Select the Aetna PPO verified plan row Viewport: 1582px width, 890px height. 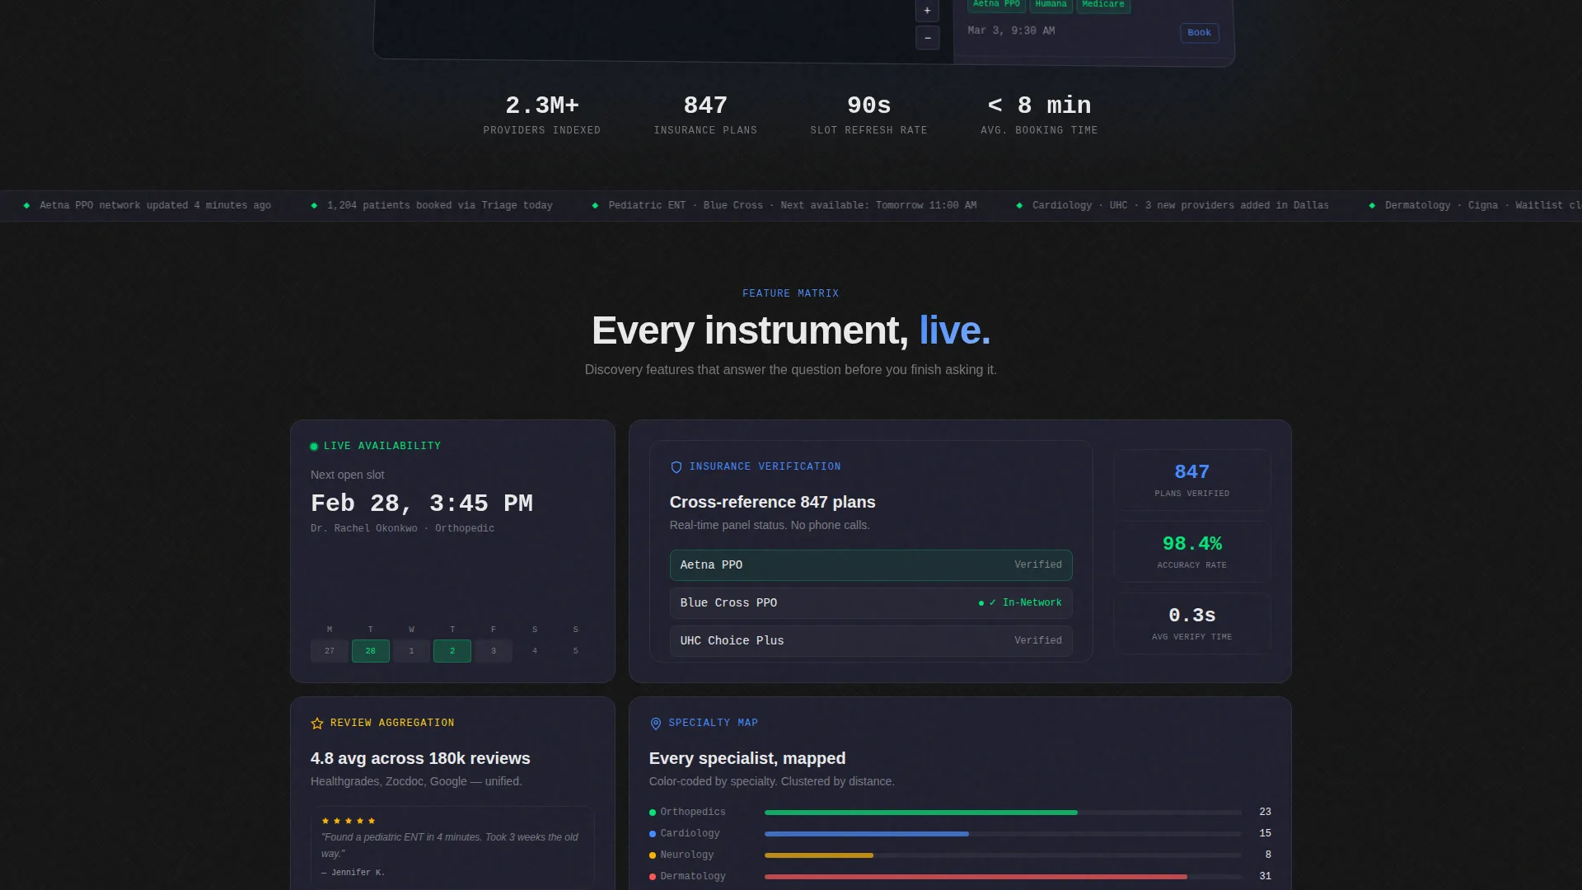[871, 565]
